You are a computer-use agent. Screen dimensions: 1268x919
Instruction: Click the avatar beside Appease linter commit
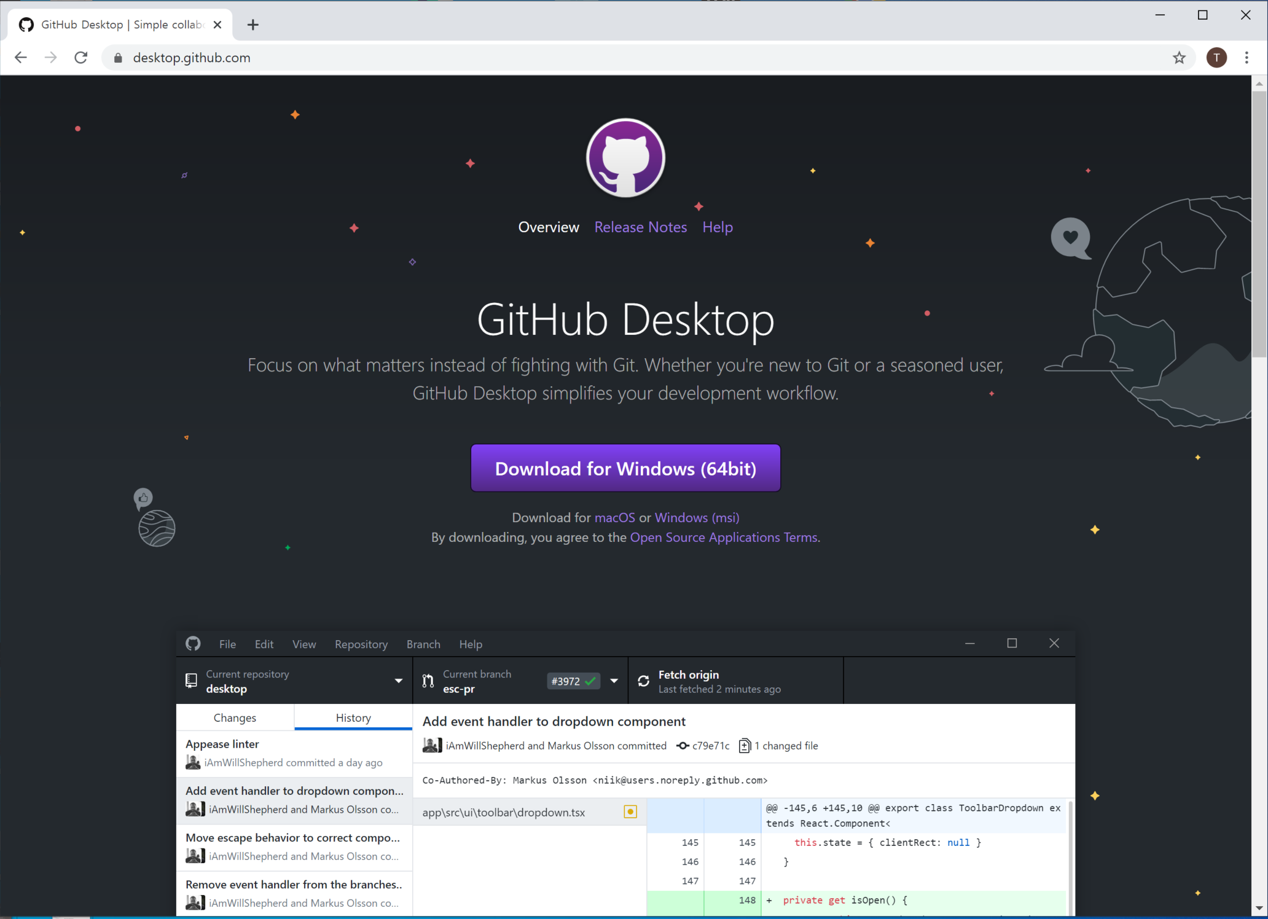193,762
